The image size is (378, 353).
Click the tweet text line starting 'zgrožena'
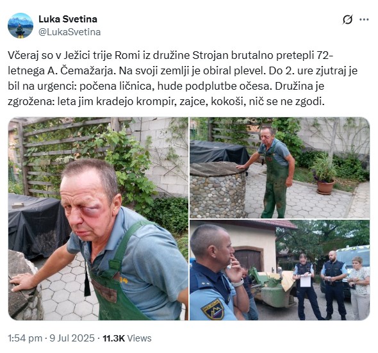(x=166, y=101)
